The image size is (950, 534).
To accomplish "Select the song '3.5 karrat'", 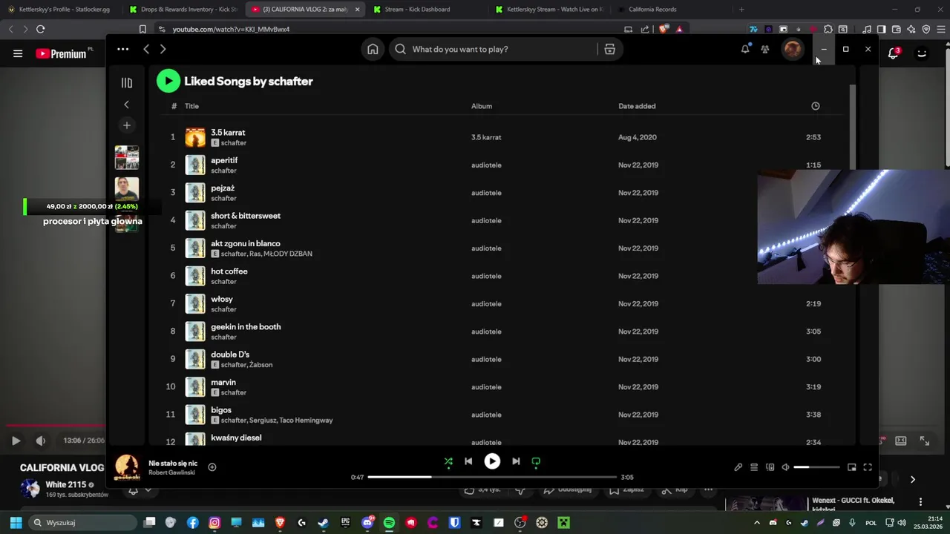I will tap(228, 132).
